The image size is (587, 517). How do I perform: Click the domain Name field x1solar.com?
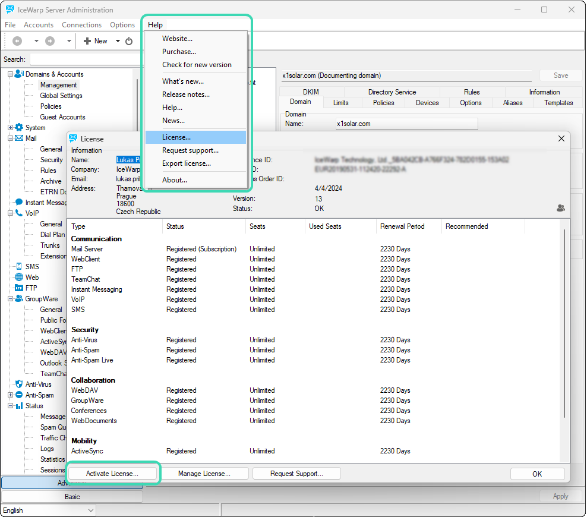pyautogui.click(x=406, y=124)
